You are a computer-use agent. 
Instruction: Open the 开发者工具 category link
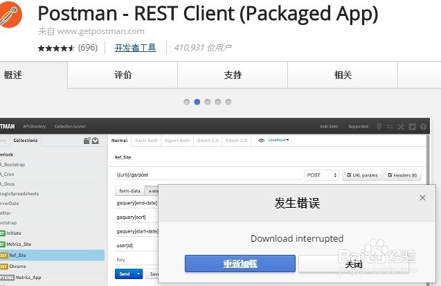135,48
